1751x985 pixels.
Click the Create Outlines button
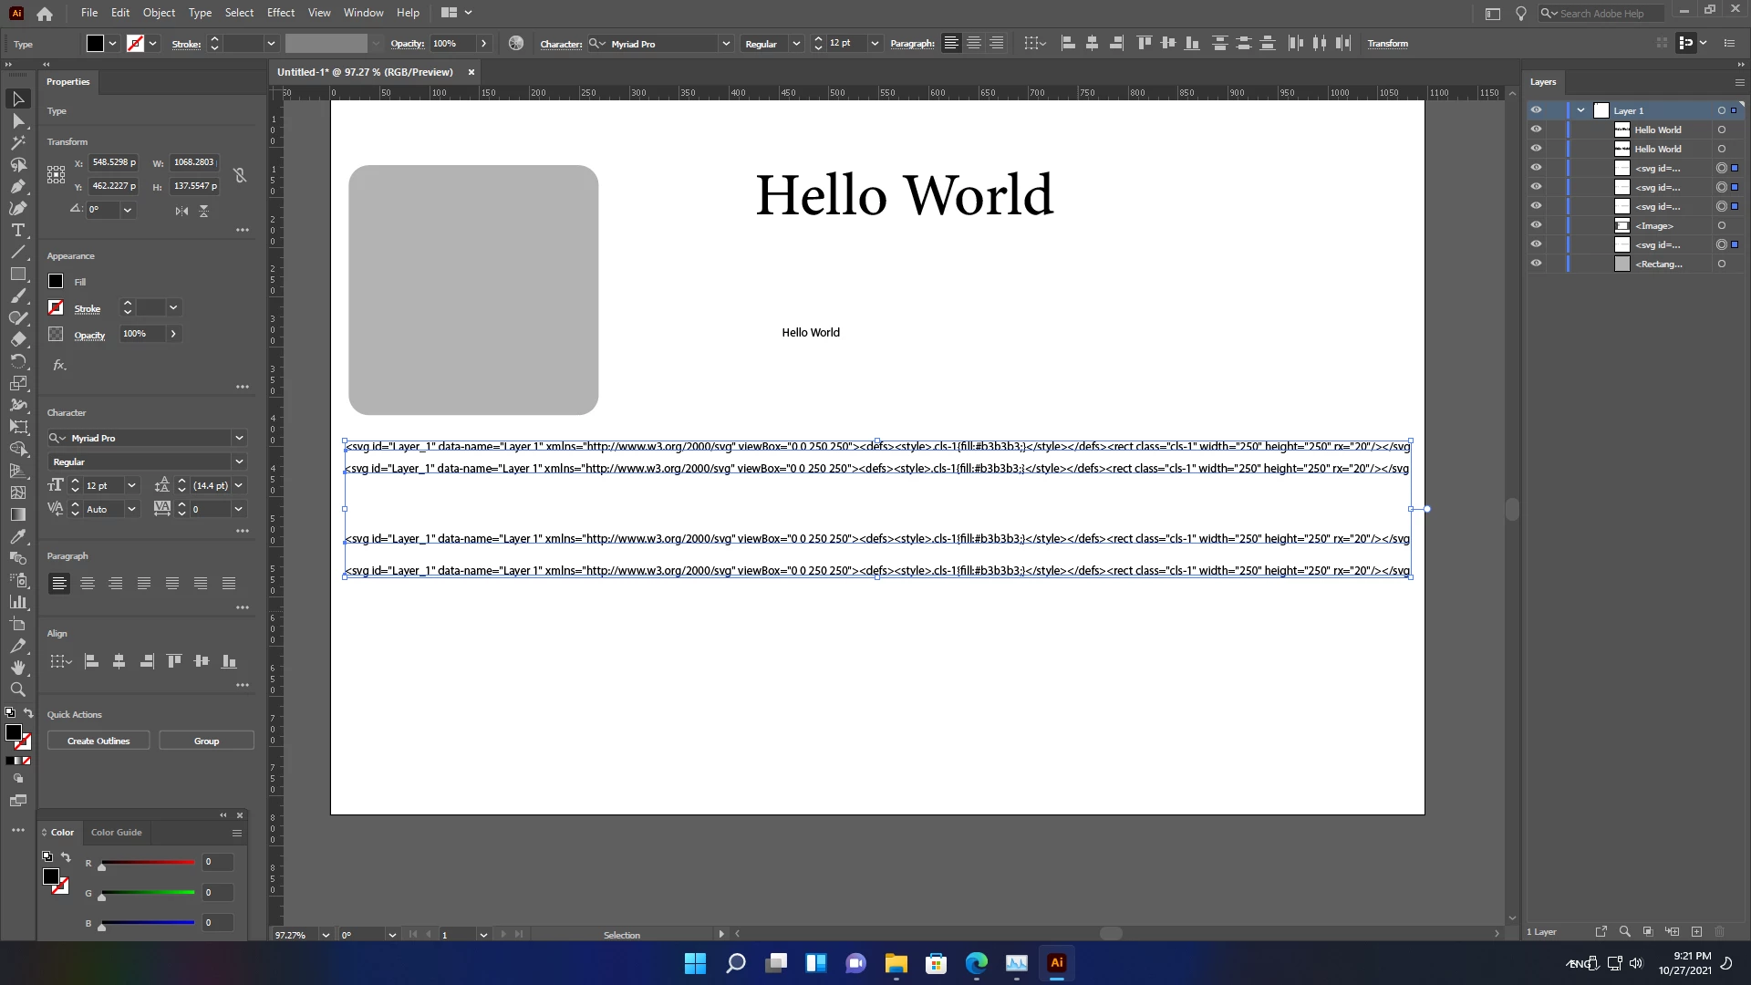(98, 741)
